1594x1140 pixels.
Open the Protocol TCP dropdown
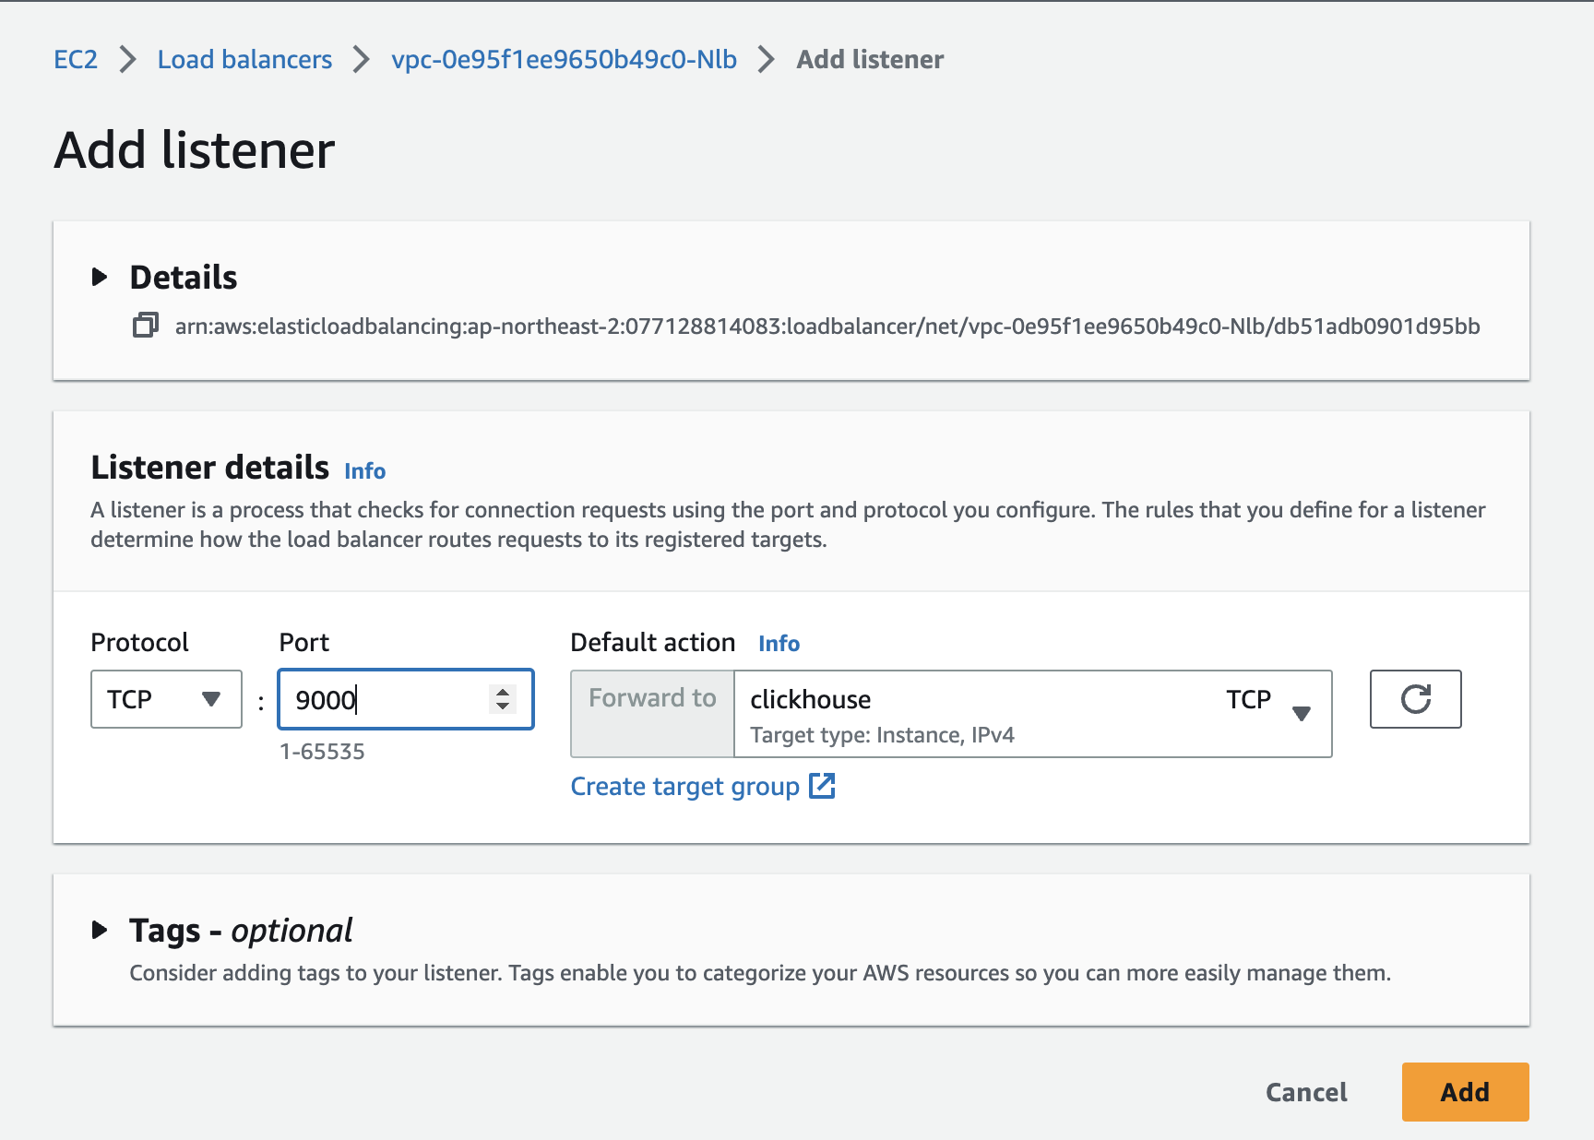(166, 699)
